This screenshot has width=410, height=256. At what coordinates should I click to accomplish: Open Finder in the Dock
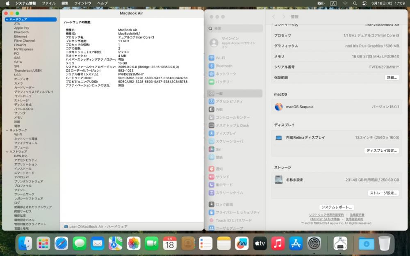tap(25, 243)
